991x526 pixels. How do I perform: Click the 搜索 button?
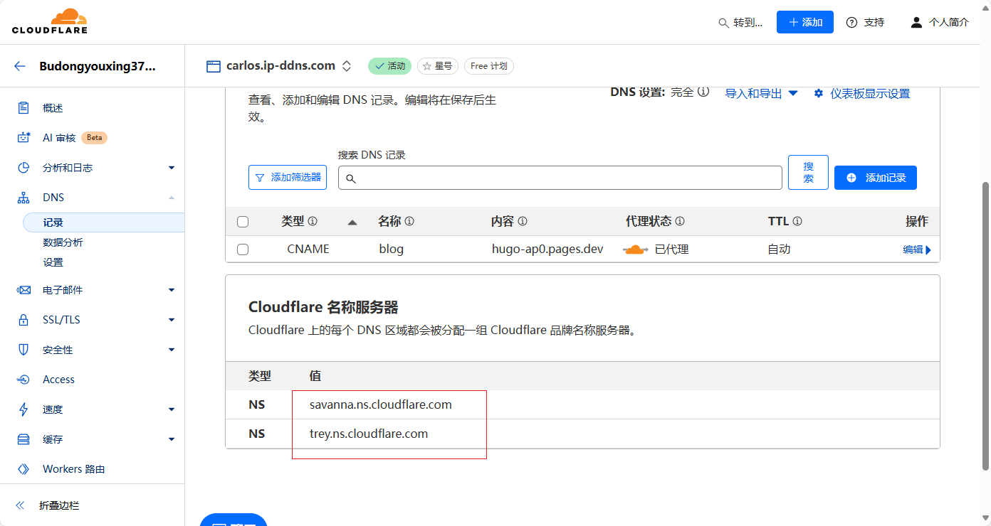[x=808, y=172]
